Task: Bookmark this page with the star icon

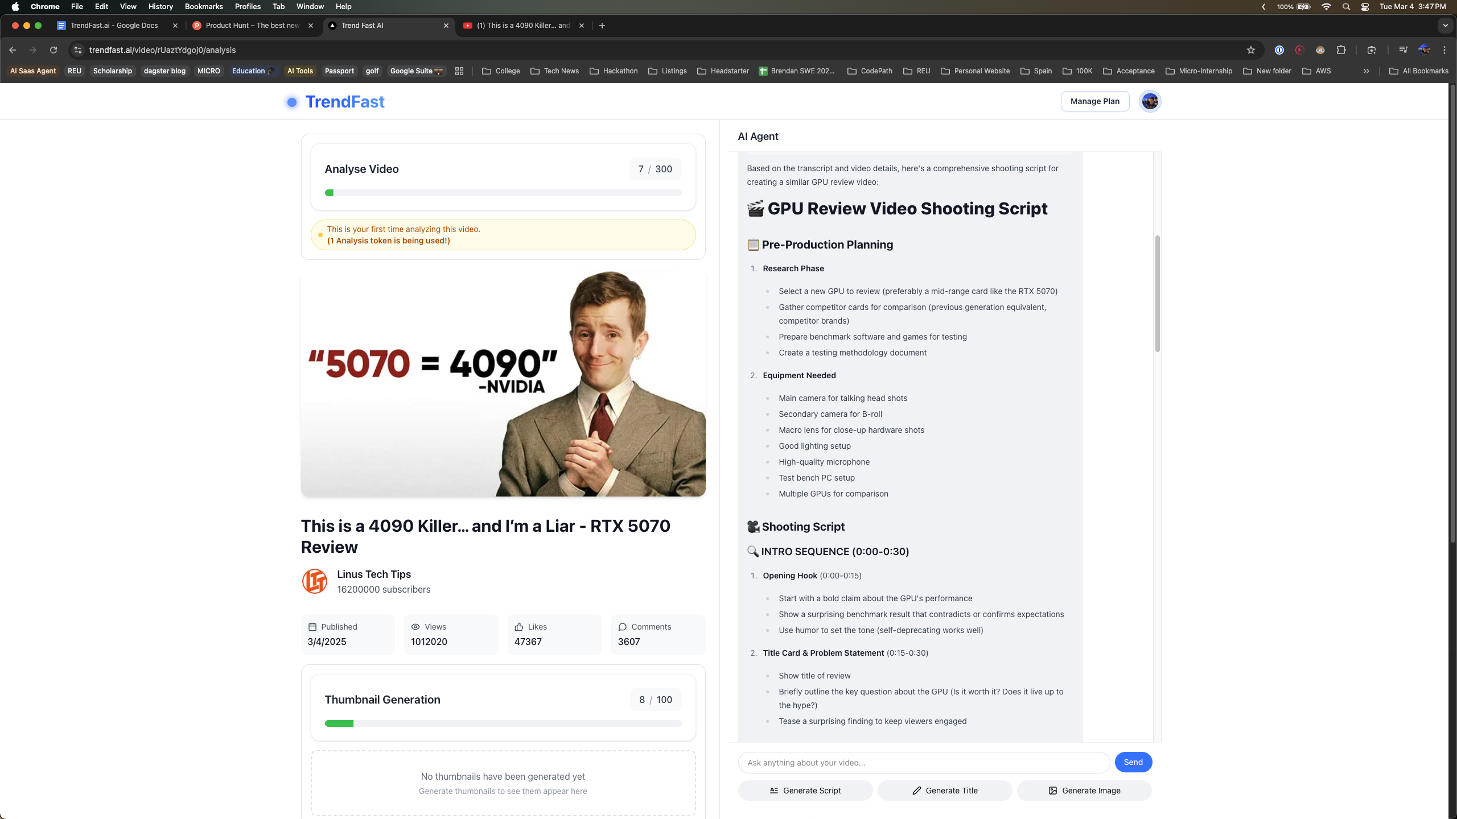Action: click(1250, 50)
